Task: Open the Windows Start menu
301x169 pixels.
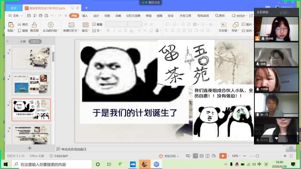Action: point(6,164)
